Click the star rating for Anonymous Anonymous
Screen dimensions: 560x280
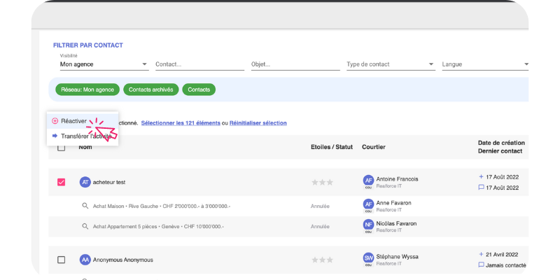tap(322, 260)
